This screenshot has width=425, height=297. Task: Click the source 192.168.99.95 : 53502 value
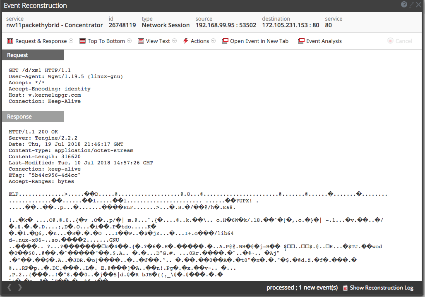(x=226, y=26)
